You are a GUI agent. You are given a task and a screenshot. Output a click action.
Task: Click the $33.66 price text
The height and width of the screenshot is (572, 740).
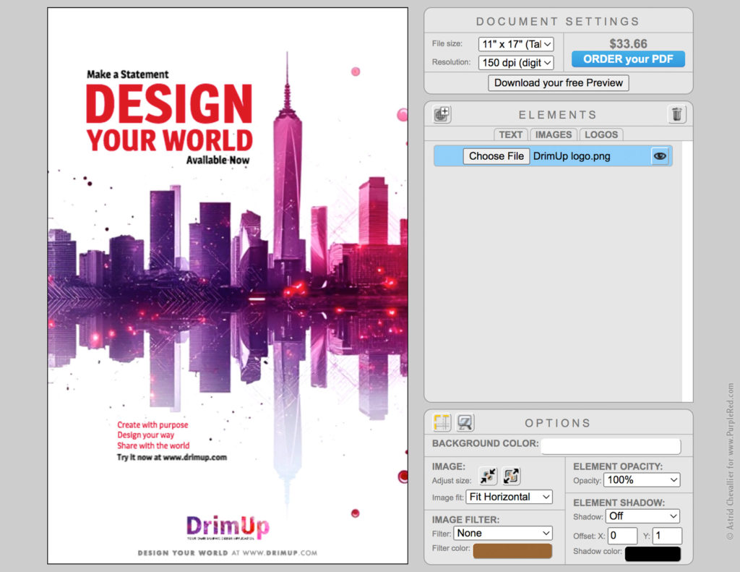(628, 44)
